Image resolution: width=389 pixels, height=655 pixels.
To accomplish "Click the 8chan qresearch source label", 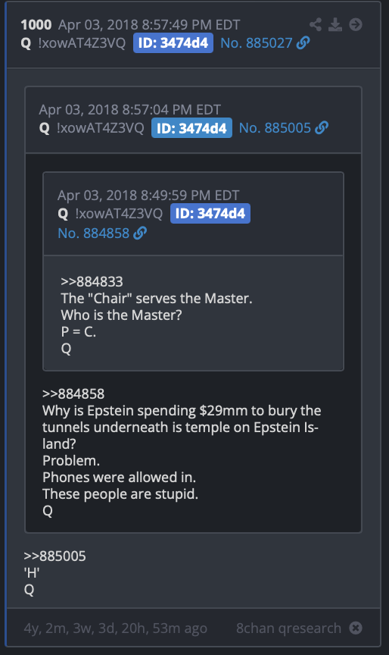I will (288, 628).
